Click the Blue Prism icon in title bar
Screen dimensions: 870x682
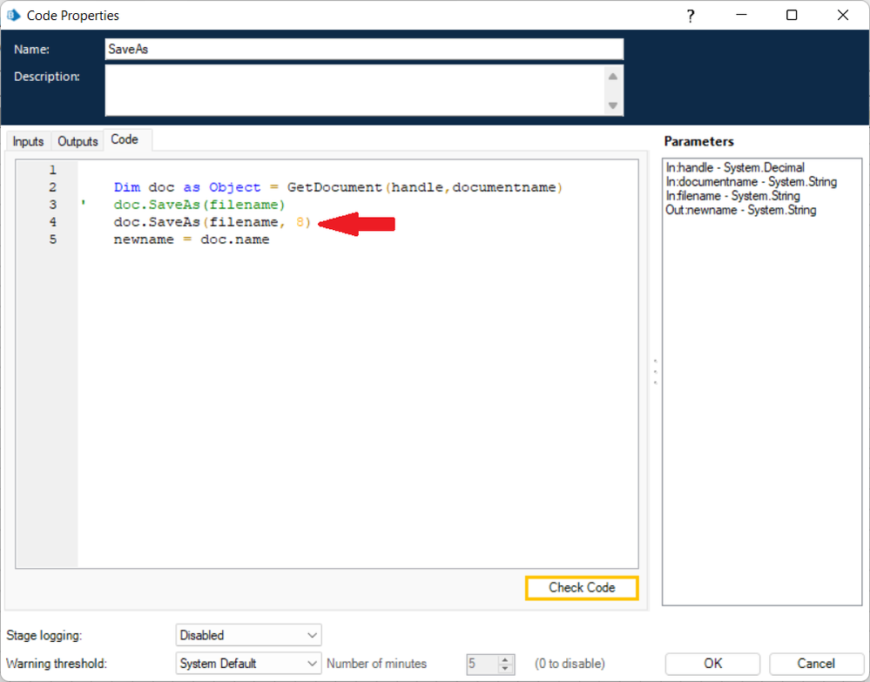point(14,15)
